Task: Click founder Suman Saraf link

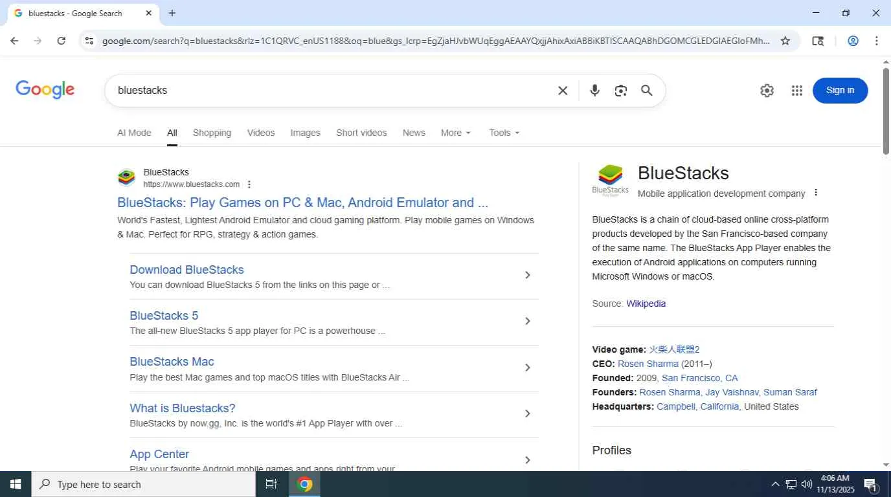Action: coord(790,392)
